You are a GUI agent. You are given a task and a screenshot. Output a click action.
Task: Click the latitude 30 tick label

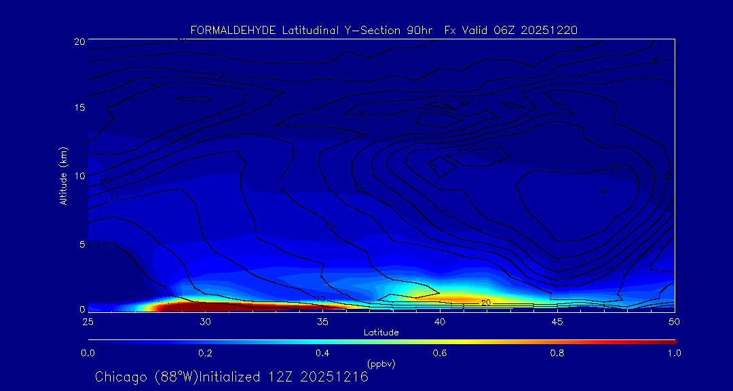[x=205, y=321]
